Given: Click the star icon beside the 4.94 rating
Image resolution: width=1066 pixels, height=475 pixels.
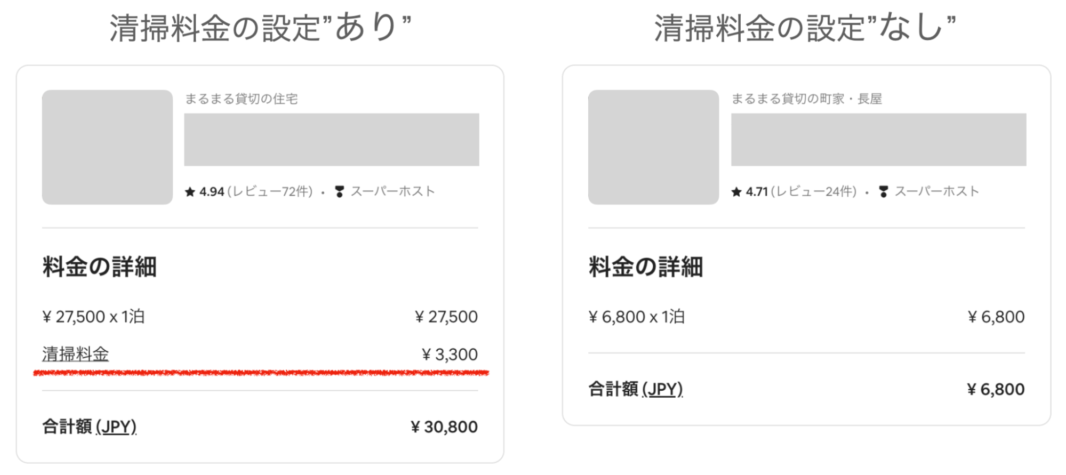Looking at the screenshot, I should (190, 192).
